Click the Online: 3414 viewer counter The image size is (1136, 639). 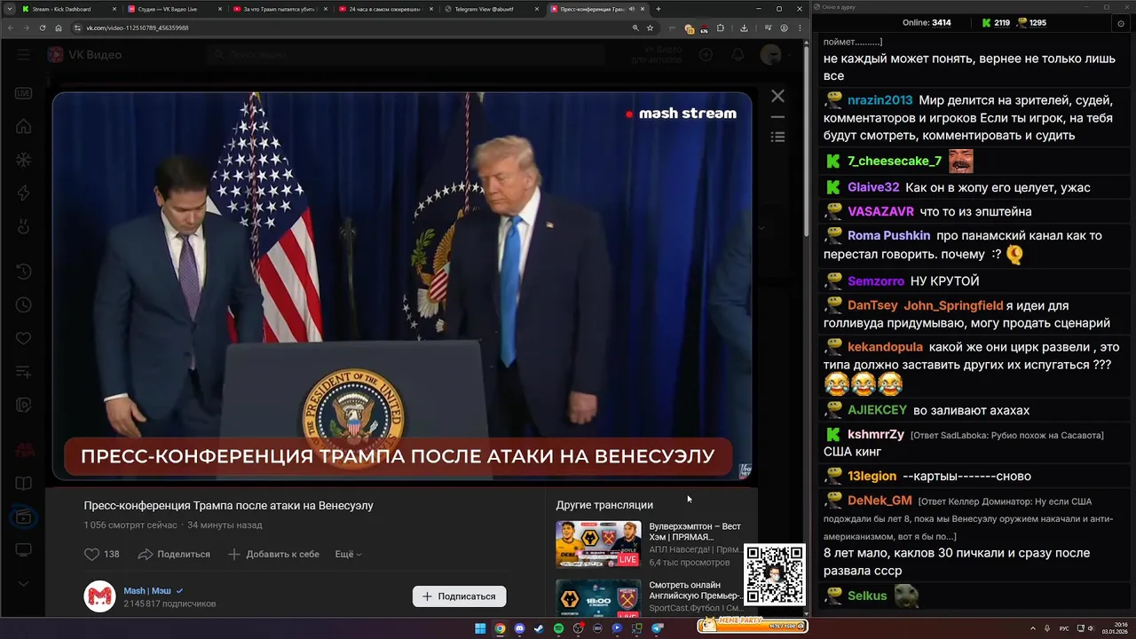(x=927, y=22)
